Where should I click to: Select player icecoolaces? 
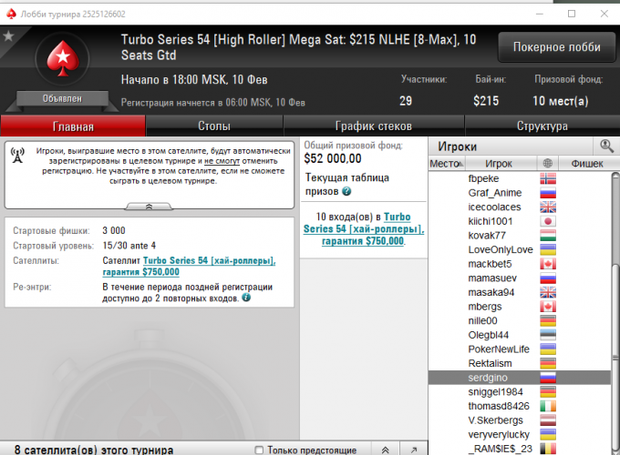520,207
